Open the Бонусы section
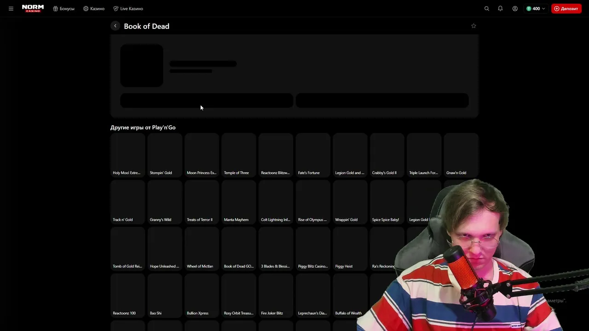 click(64, 9)
